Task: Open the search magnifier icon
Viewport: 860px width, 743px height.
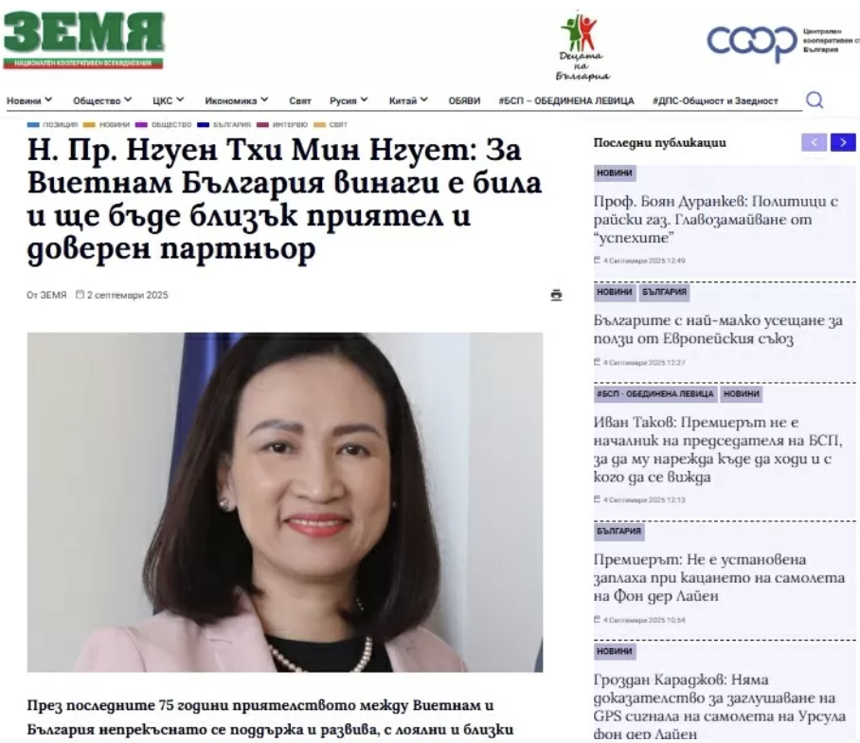Action: point(815,100)
